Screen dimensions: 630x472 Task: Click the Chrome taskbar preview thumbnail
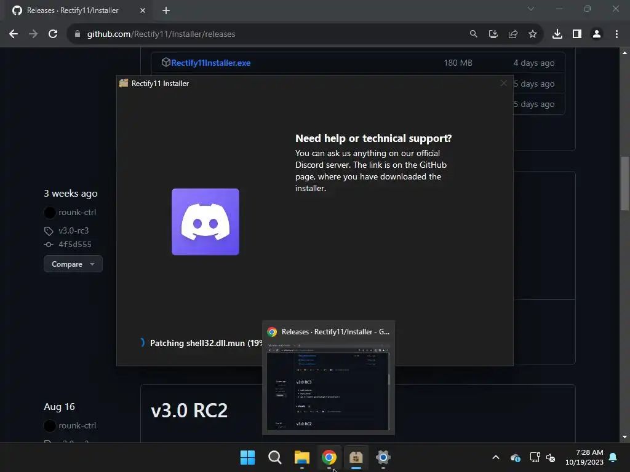[328, 387]
